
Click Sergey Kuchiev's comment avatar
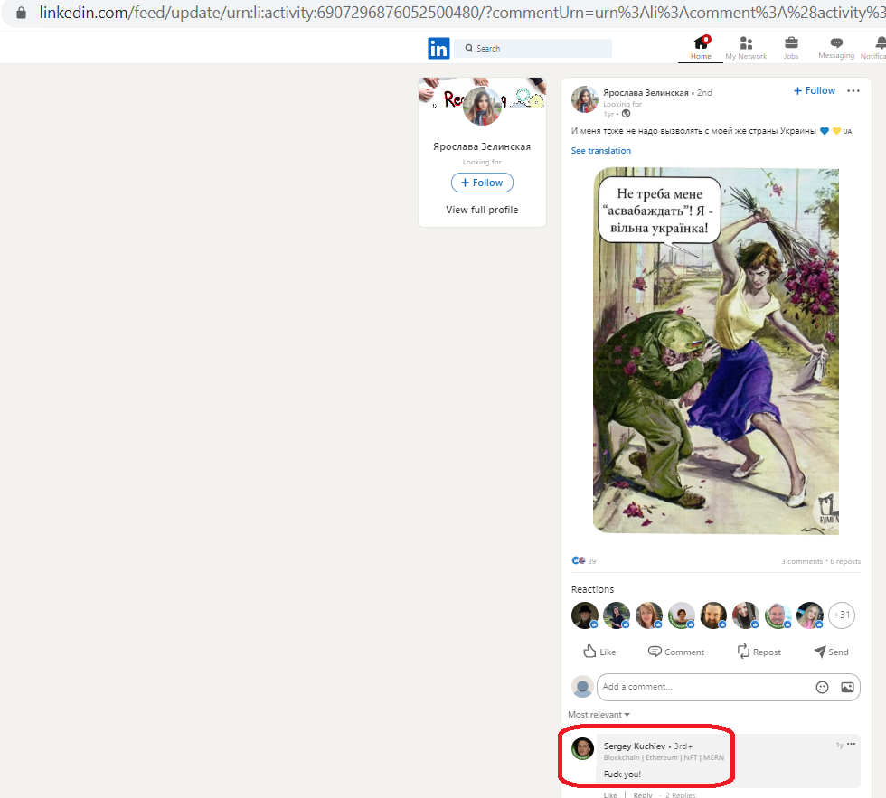point(582,748)
